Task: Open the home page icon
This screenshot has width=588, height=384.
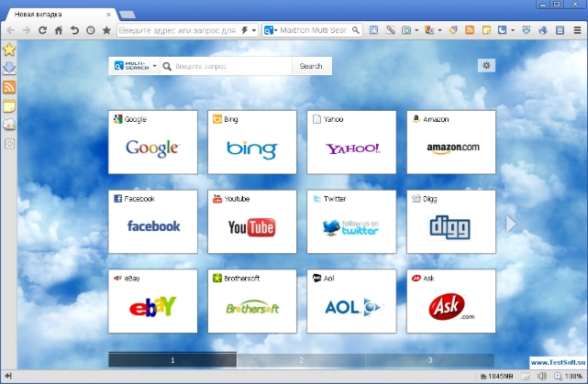Action: coord(59,30)
